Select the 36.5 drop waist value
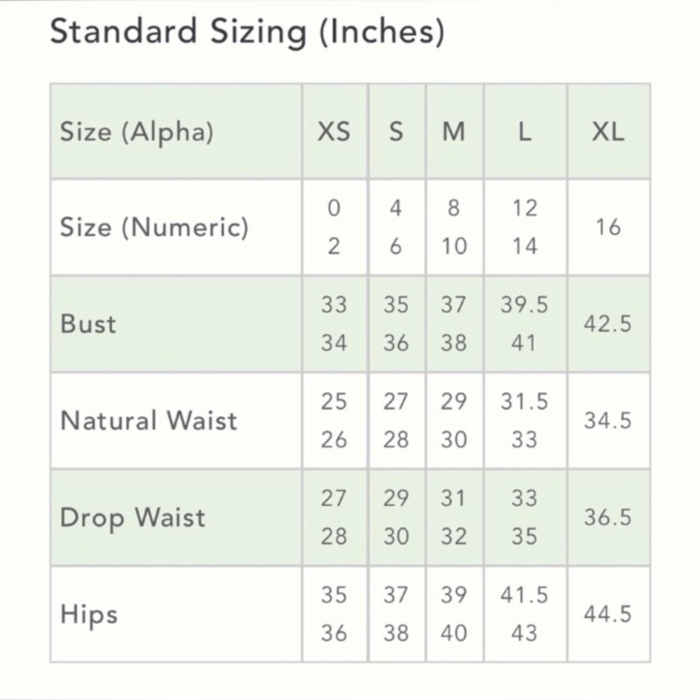 pyautogui.click(x=608, y=517)
